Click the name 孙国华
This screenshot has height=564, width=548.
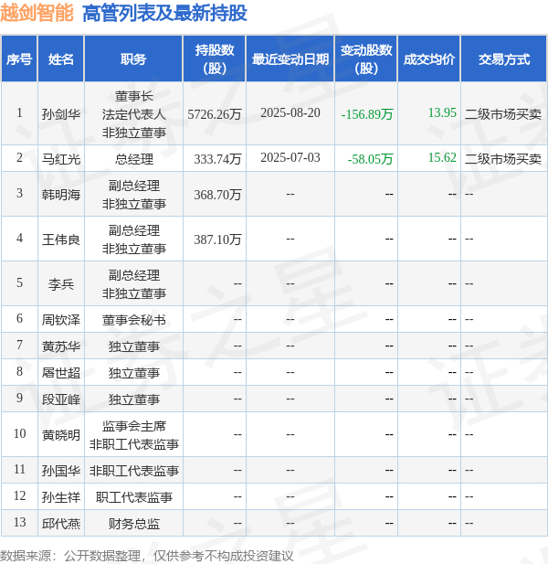[60, 471]
